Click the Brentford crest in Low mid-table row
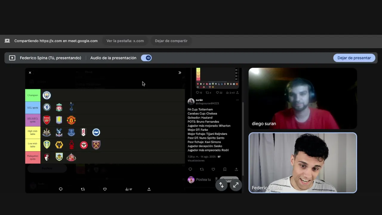The width and height of the screenshot is (382, 215). coord(84,145)
